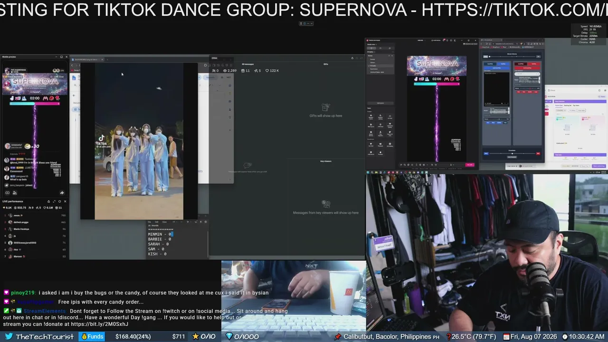The image size is (608, 342).
Task: Click the Auto Crossfade button
Action: [x=512, y=157]
